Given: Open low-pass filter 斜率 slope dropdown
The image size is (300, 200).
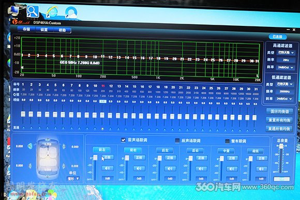Looking at the screenshot, I should coord(284,99).
